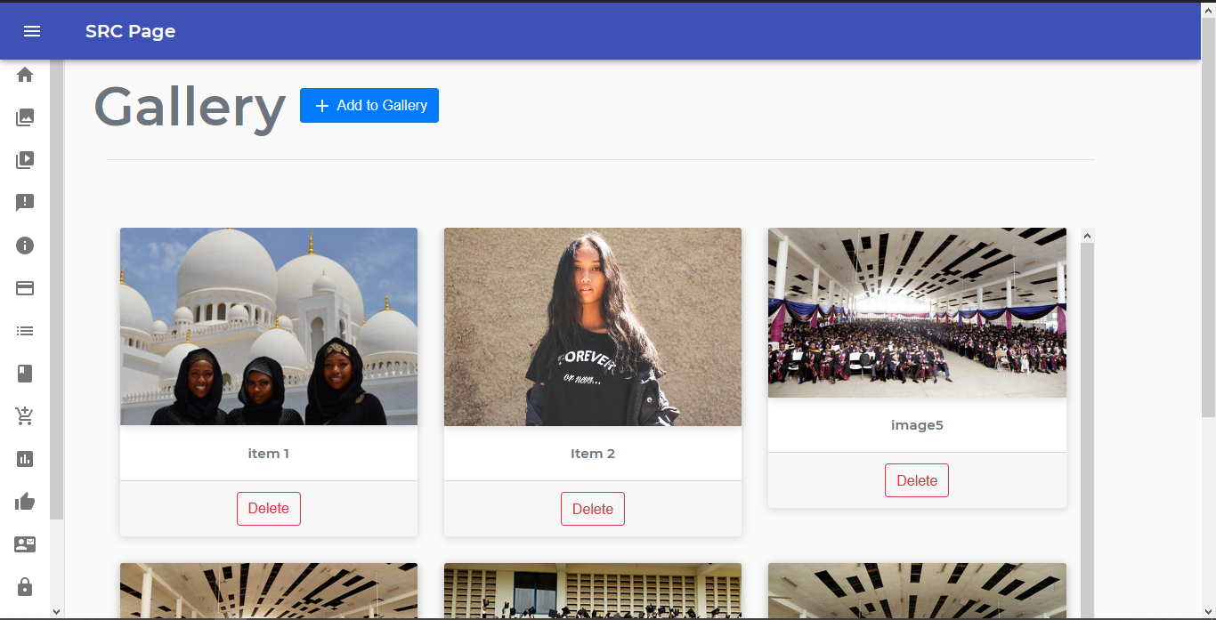Image resolution: width=1216 pixels, height=620 pixels.
Task: Delete item 1 from the gallery
Action: point(269,509)
